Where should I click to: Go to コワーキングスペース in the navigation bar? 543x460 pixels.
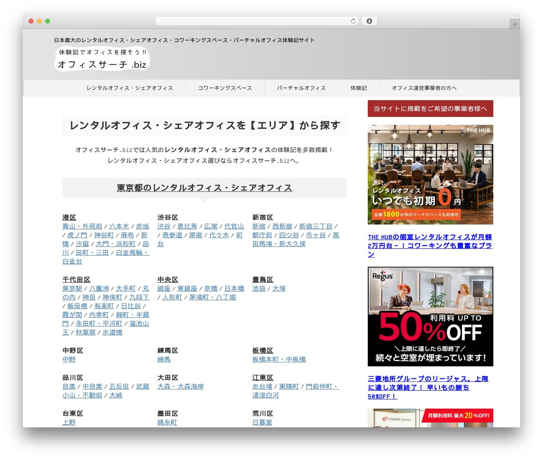(x=225, y=88)
